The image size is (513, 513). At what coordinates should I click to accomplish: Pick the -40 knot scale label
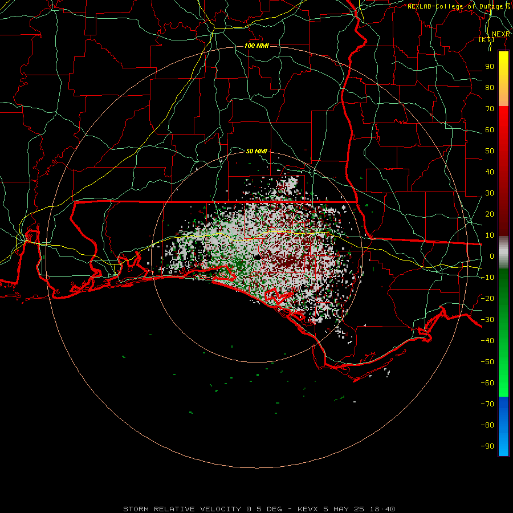487,341
